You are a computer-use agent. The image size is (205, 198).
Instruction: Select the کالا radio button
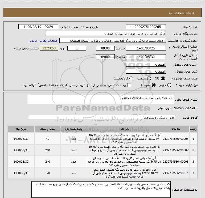(163, 78)
